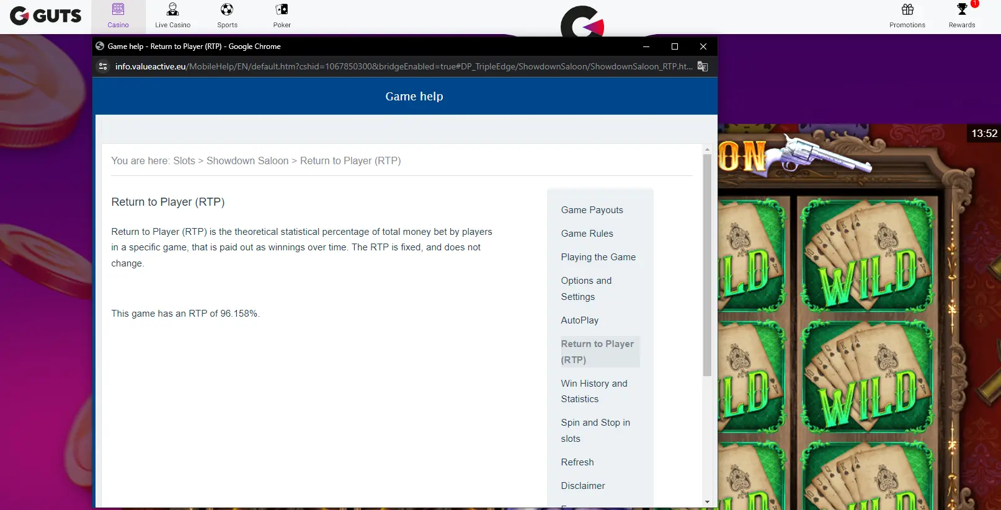This screenshot has height=510, width=1001.
Task: Minimize the Game help Chrome window
Action: (646, 46)
